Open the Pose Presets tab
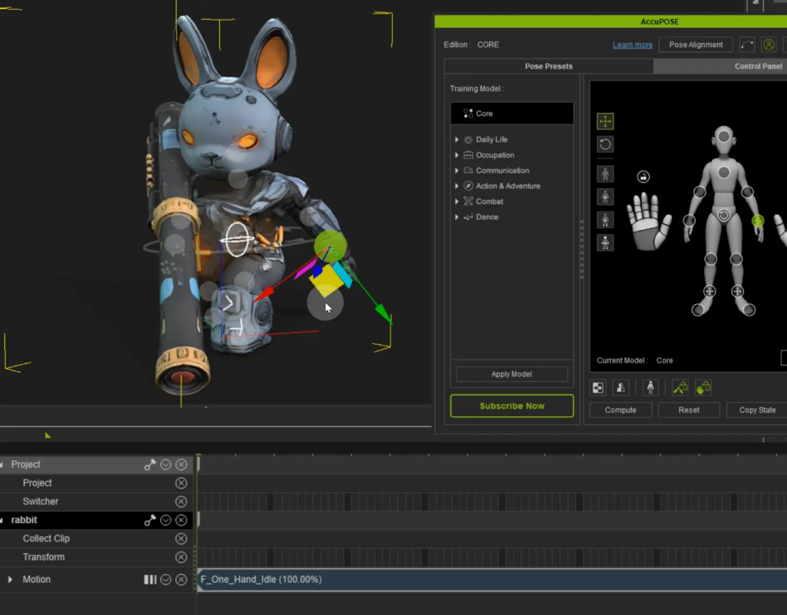This screenshot has width=787, height=615. [549, 66]
